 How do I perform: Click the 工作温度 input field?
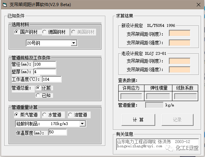[52, 79]
